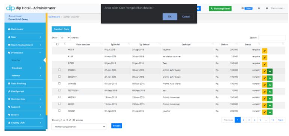Screen dimensions: 289x136
Task: Tick the checkbox for voucher ARS163
Action: [59, 97]
